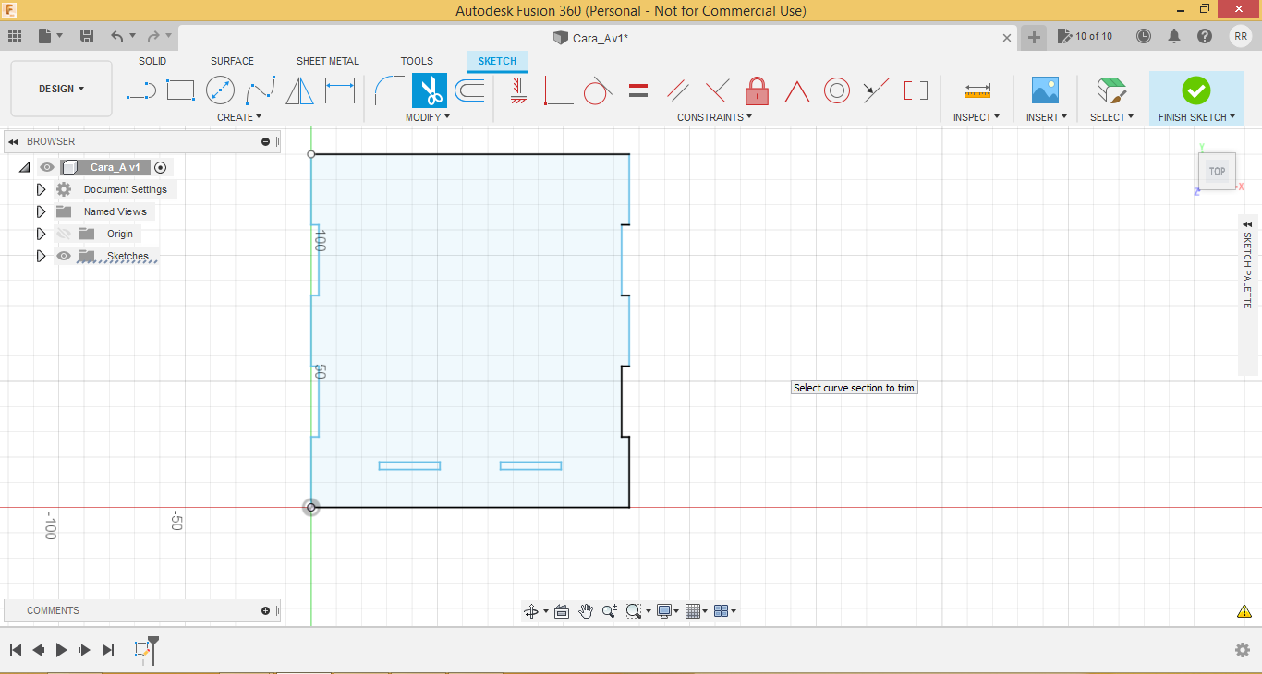The image size is (1262, 674).
Task: Click the Measure ruler icon
Action: pos(977,90)
